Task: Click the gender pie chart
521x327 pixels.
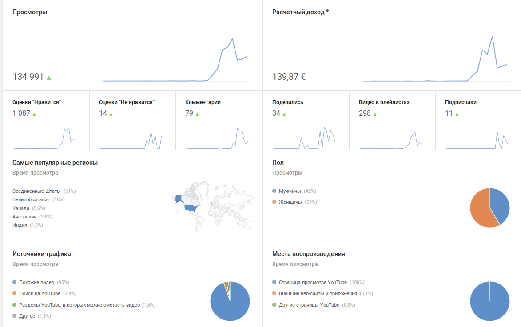Action: point(489,208)
